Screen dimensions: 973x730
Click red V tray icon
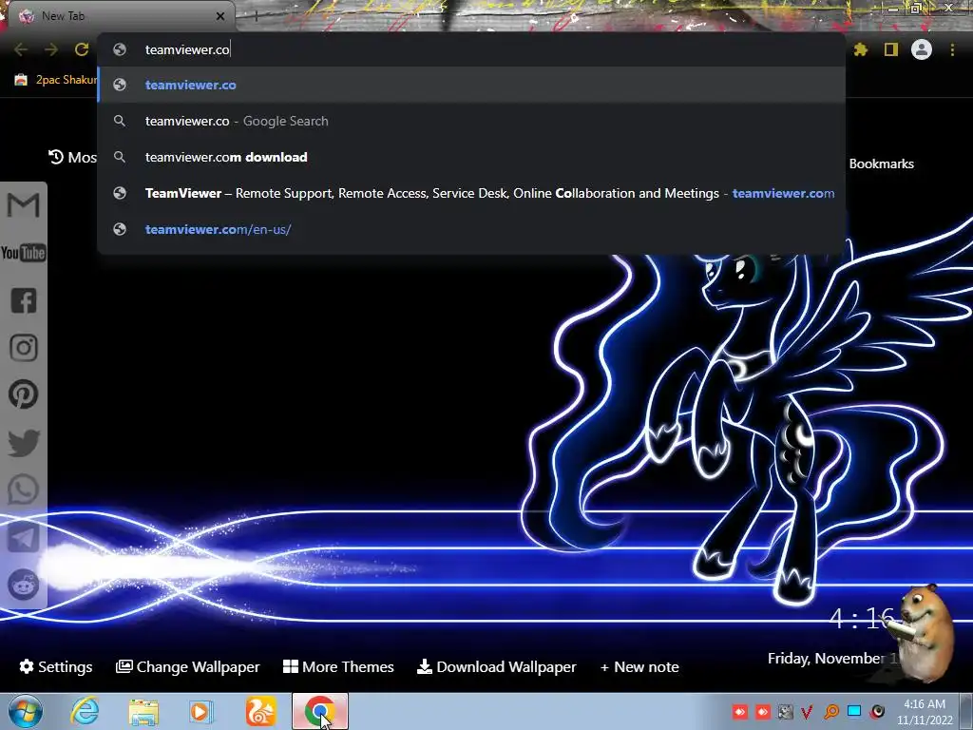tap(807, 711)
